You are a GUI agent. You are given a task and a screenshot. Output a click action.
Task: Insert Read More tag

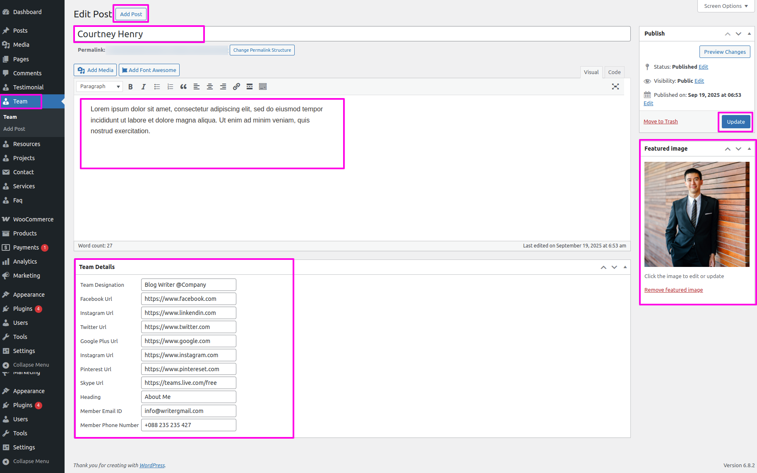[x=250, y=86]
